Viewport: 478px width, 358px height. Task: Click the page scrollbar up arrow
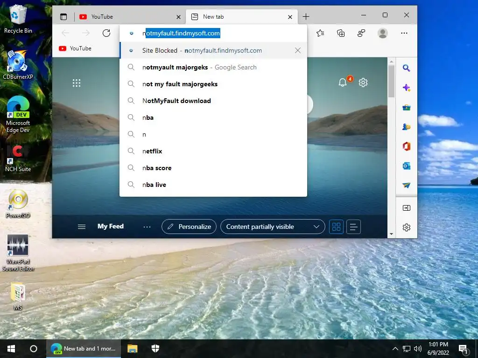392,62
